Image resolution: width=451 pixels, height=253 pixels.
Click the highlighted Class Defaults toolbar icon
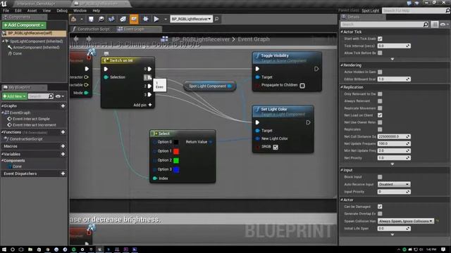click(134, 19)
